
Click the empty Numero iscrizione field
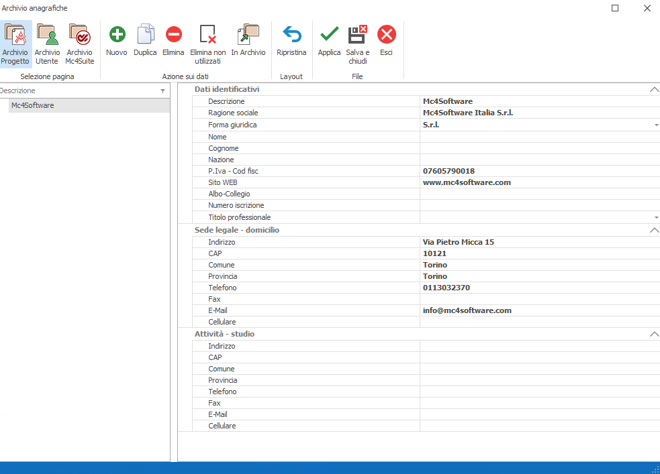(x=540, y=205)
